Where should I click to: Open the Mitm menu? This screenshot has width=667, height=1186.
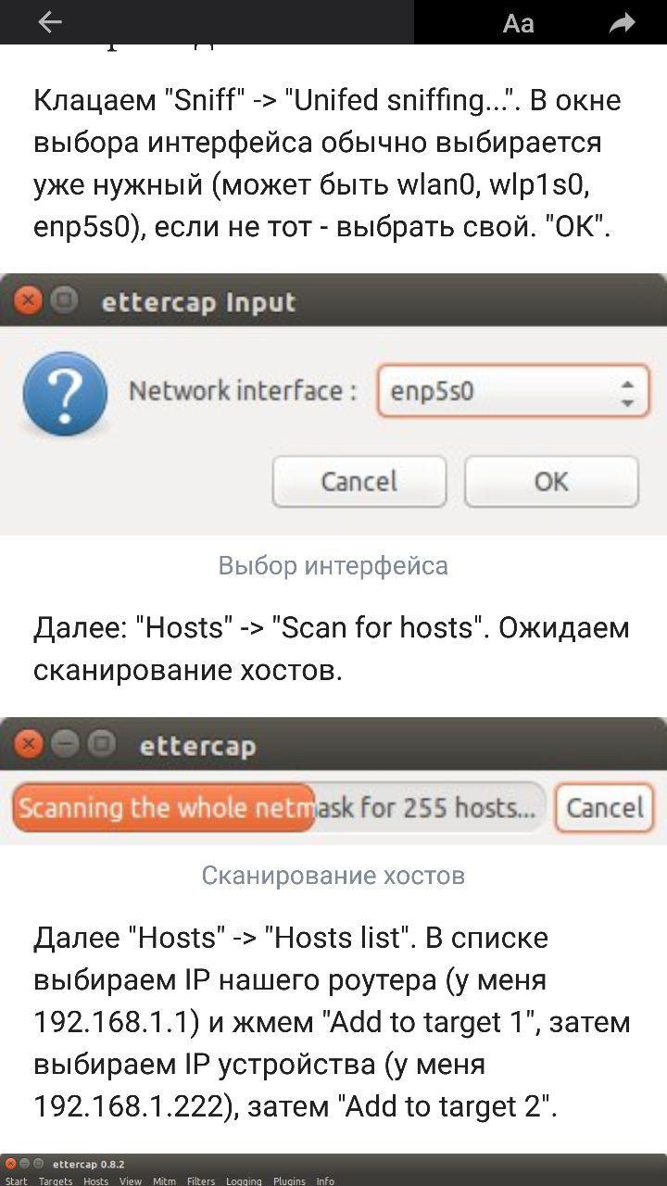pos(164,1180)
